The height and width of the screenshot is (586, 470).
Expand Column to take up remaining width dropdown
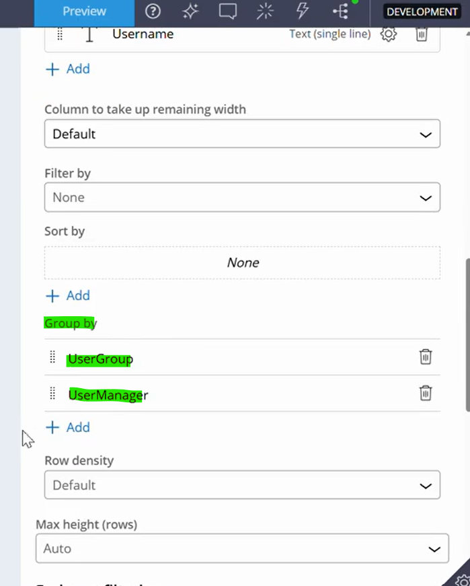(242, 134)
